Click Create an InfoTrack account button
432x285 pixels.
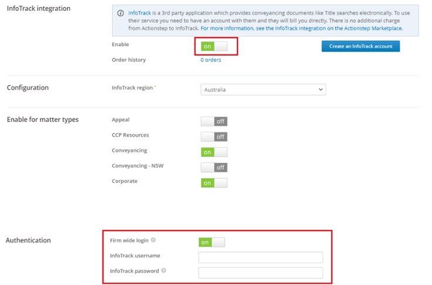point(360,46)
